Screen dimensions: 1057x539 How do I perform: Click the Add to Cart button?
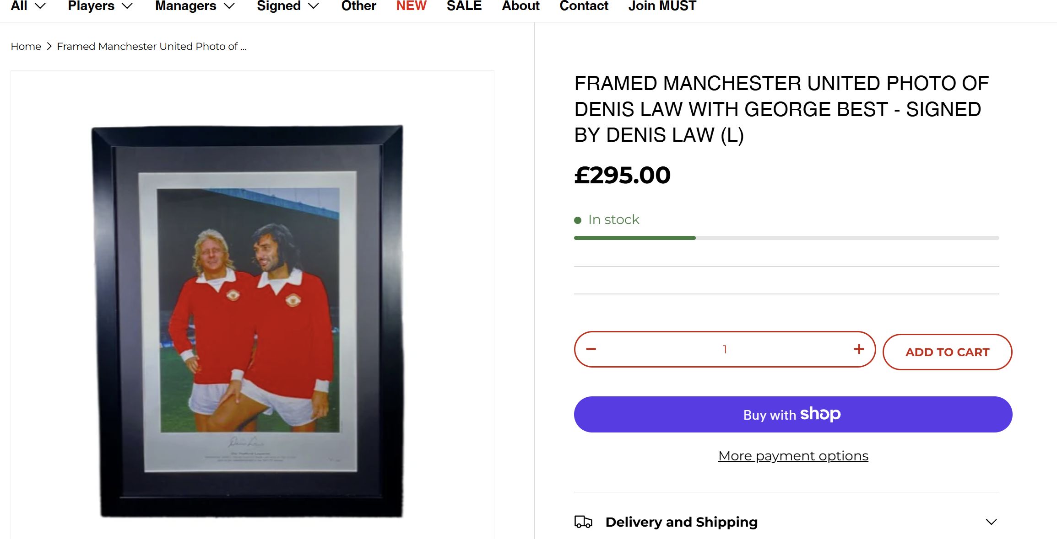(947, 352)
